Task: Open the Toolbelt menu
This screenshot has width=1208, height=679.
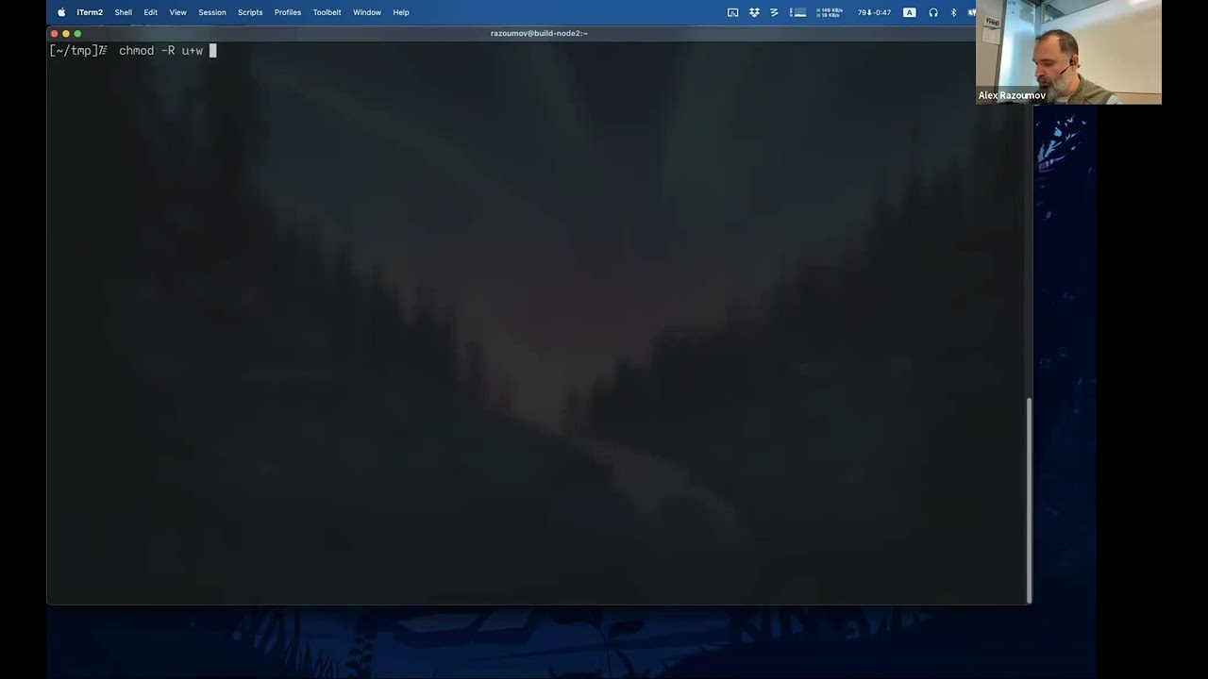Action: (327, 12)
